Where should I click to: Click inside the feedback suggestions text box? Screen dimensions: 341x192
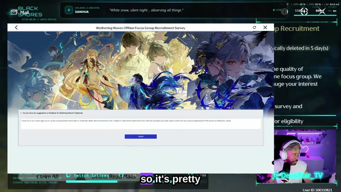(x=141, y=124)
